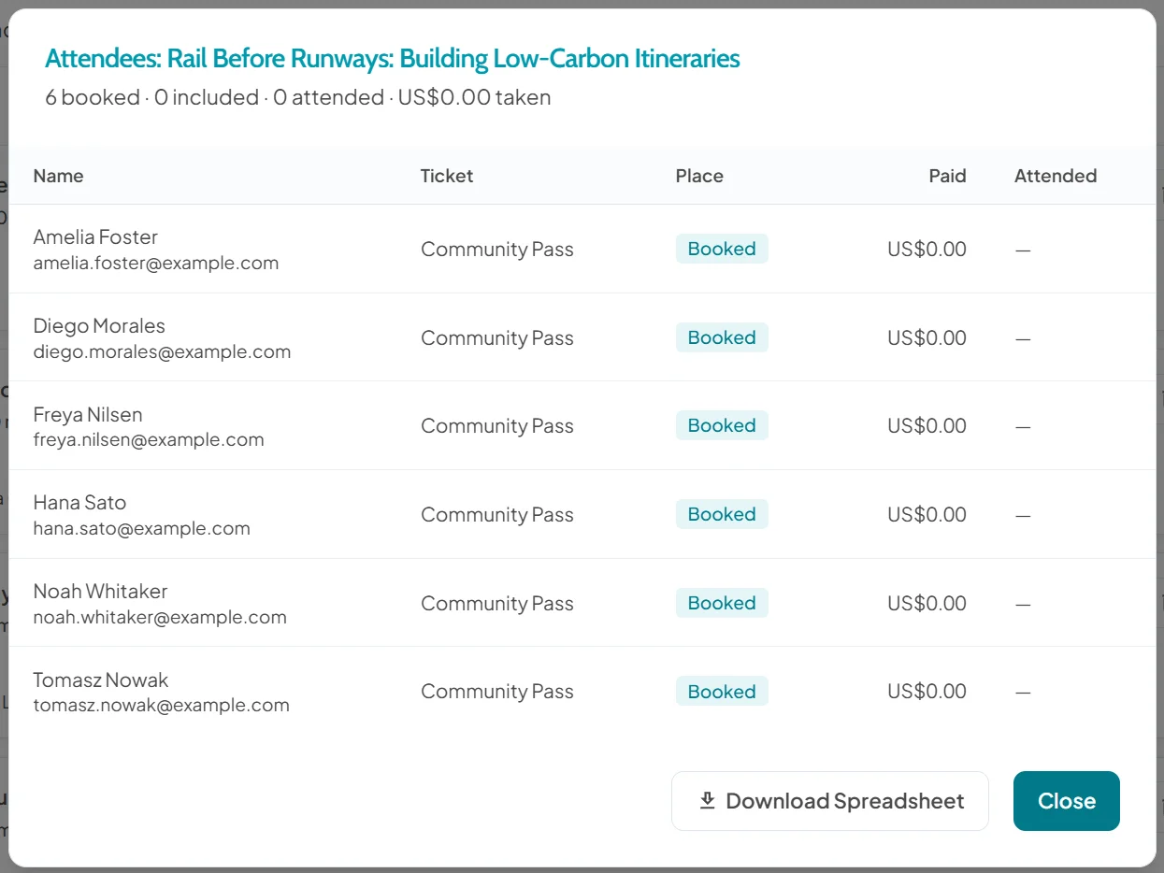Click US$0.00 paid for Diego Morales
Screen dimensions: 1164x873
coord(927,338)
